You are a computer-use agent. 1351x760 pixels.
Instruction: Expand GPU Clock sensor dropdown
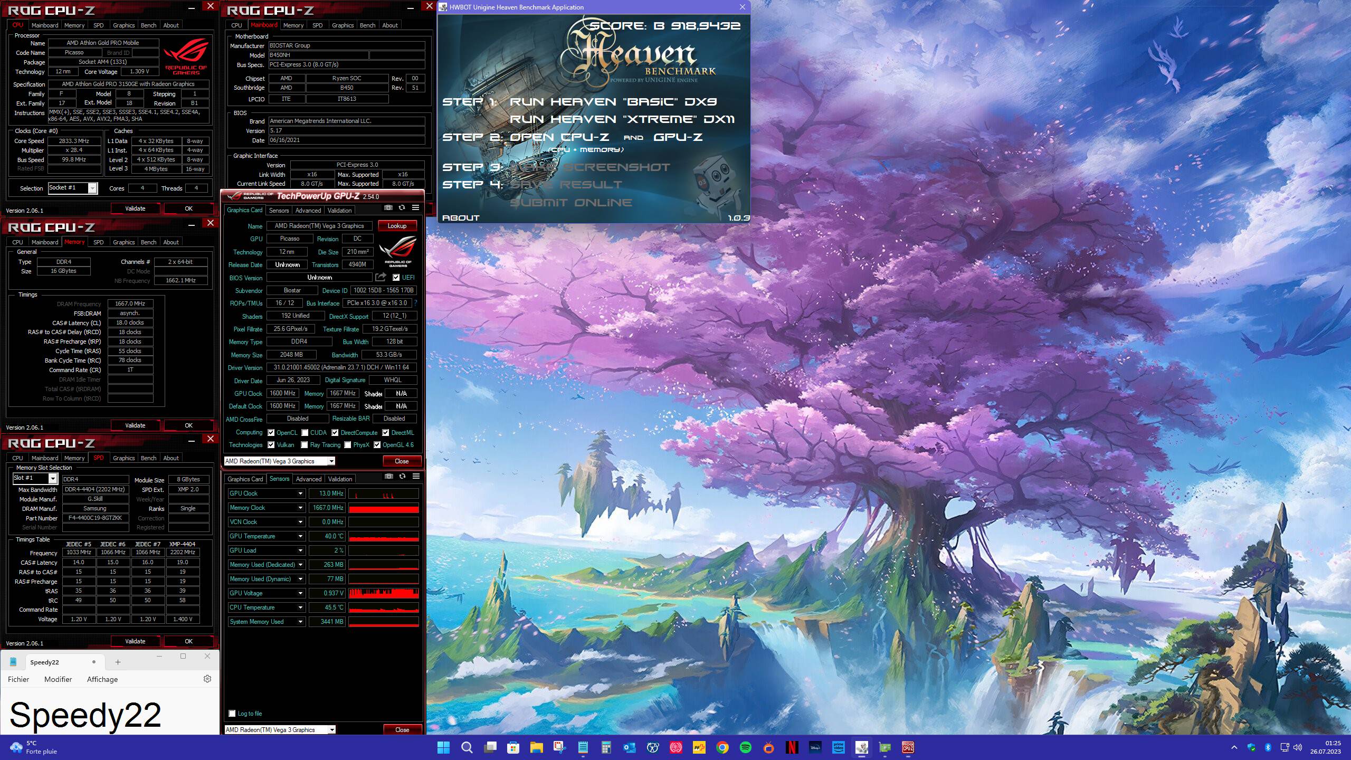click(300, 493)
